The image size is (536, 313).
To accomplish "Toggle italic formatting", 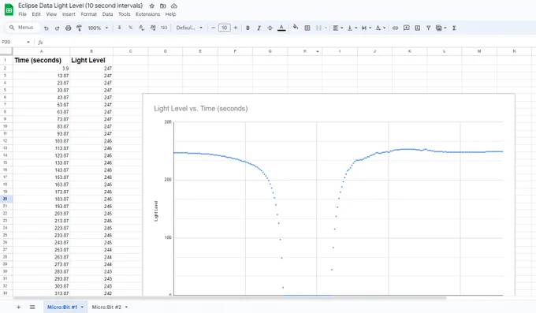I will (259, 28).
